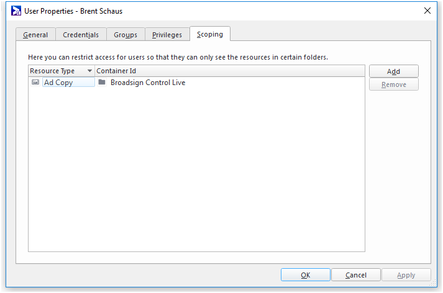Click the Cancel button

[x=355, y=274]
